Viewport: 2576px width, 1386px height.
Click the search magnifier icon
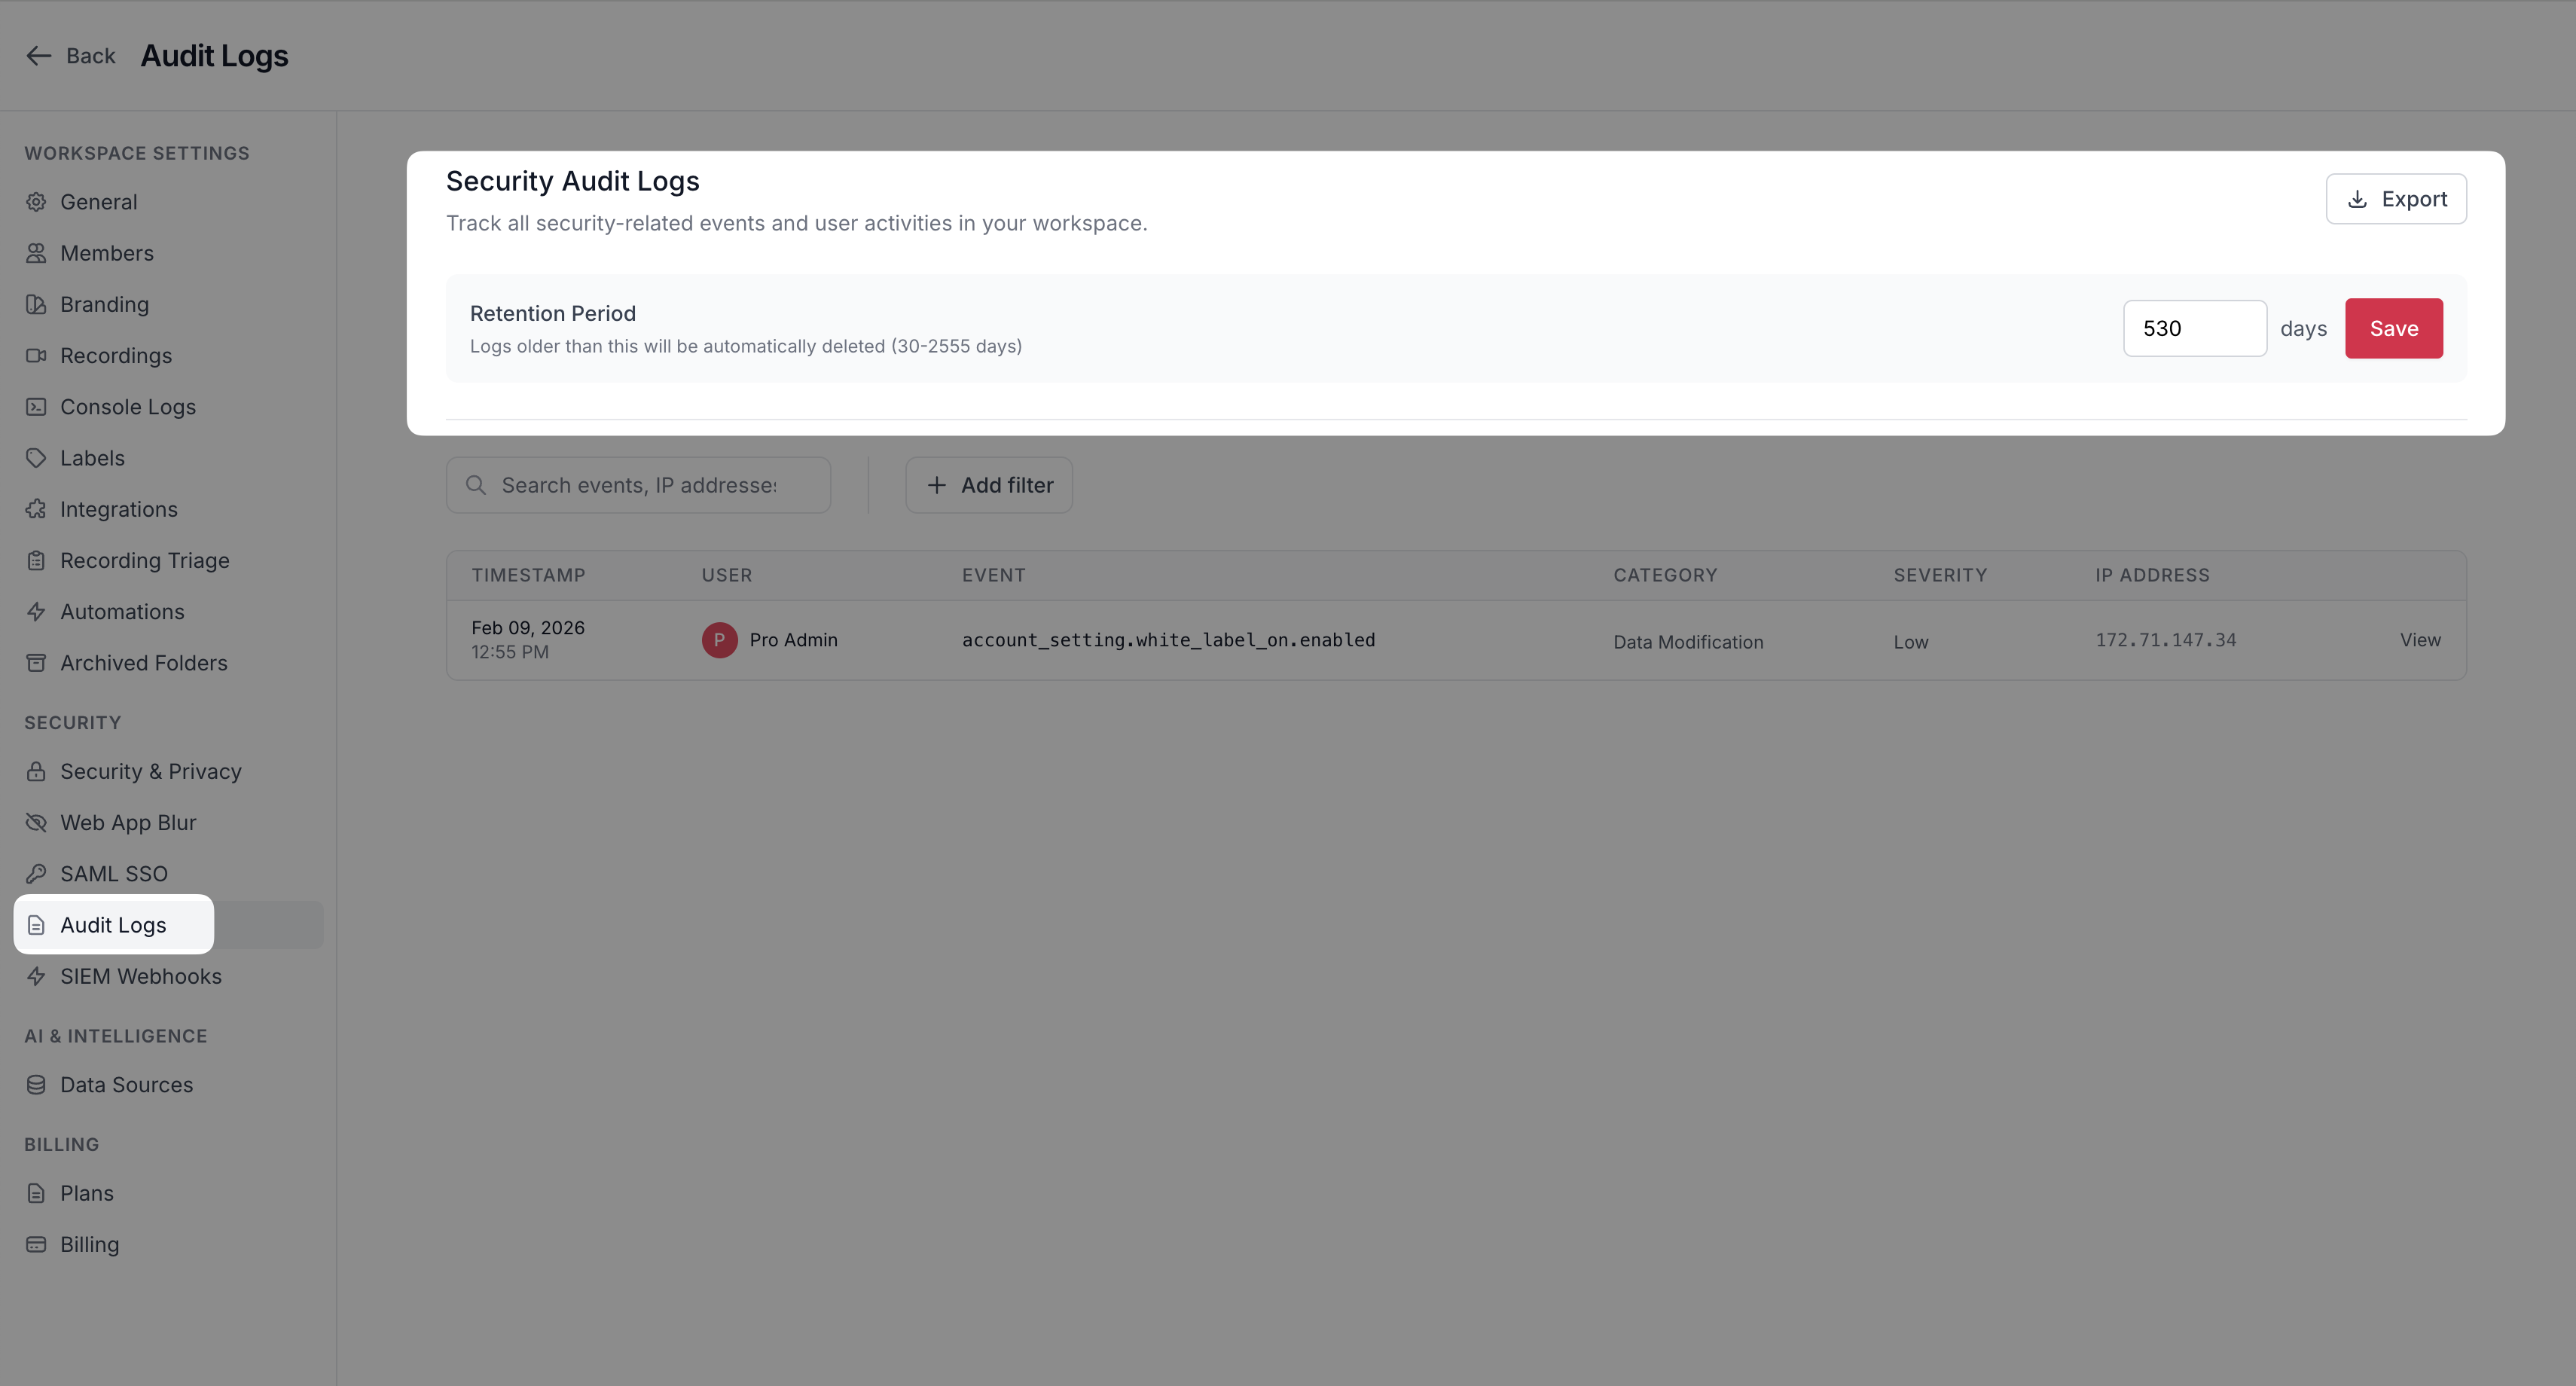(476, 485)
